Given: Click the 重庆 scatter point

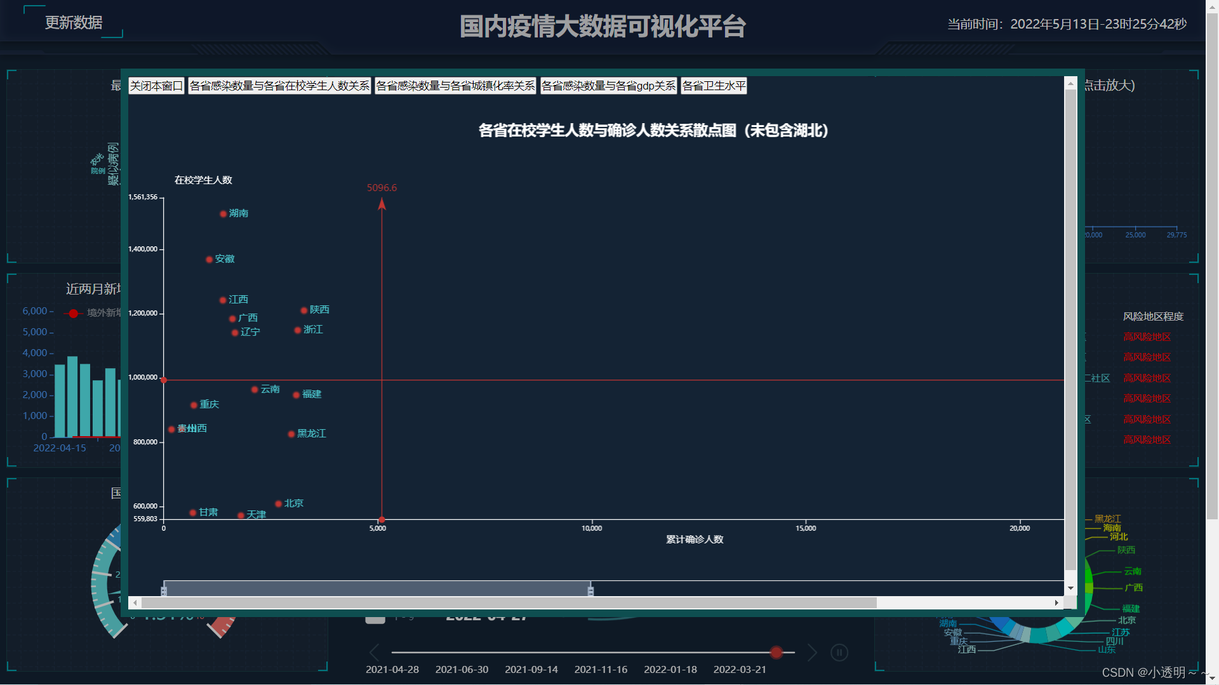Looking at the screenshot, I should point(194,405).
